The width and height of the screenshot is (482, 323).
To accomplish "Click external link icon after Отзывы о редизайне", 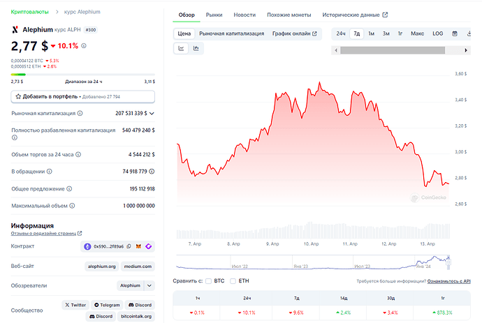I will [80, 233].
